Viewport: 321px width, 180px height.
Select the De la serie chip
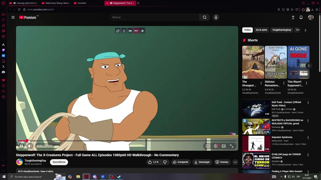coord(261,30)
